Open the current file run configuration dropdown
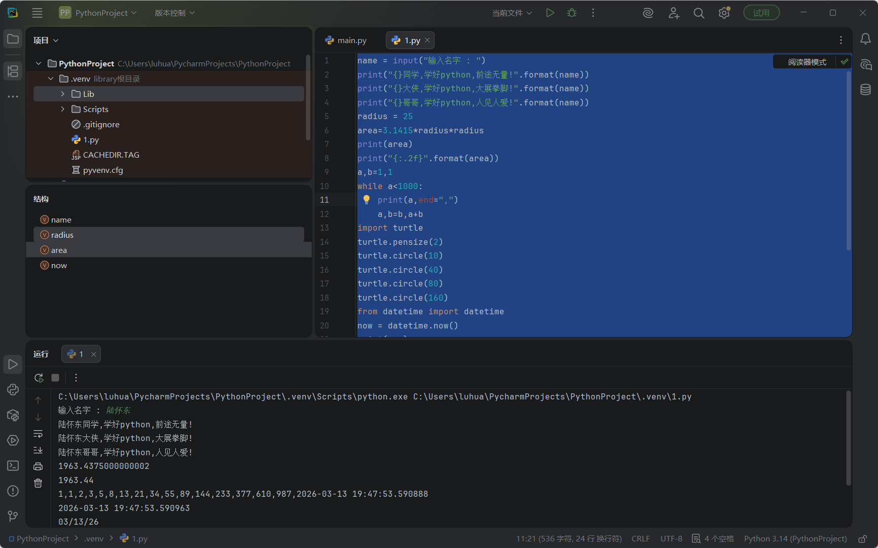 [512, 13]
